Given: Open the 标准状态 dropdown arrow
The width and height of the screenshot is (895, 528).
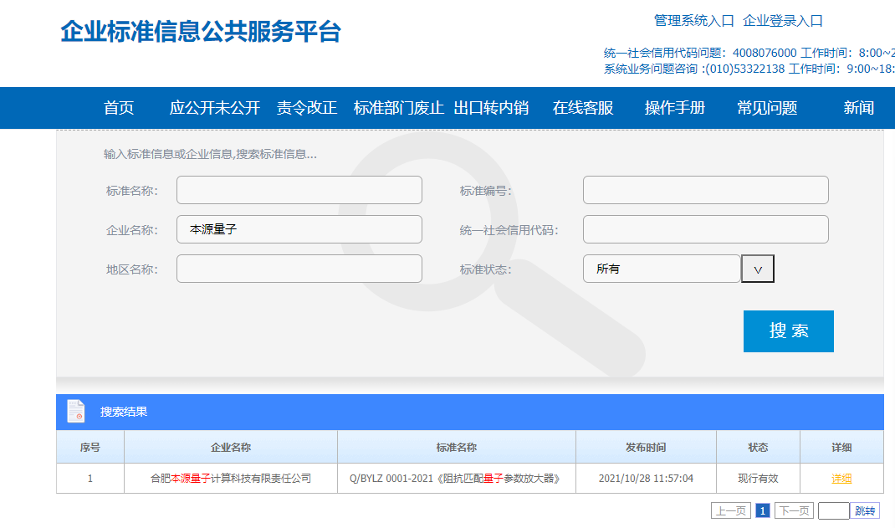Looking at the screenshot, I should tap(758, 269).
